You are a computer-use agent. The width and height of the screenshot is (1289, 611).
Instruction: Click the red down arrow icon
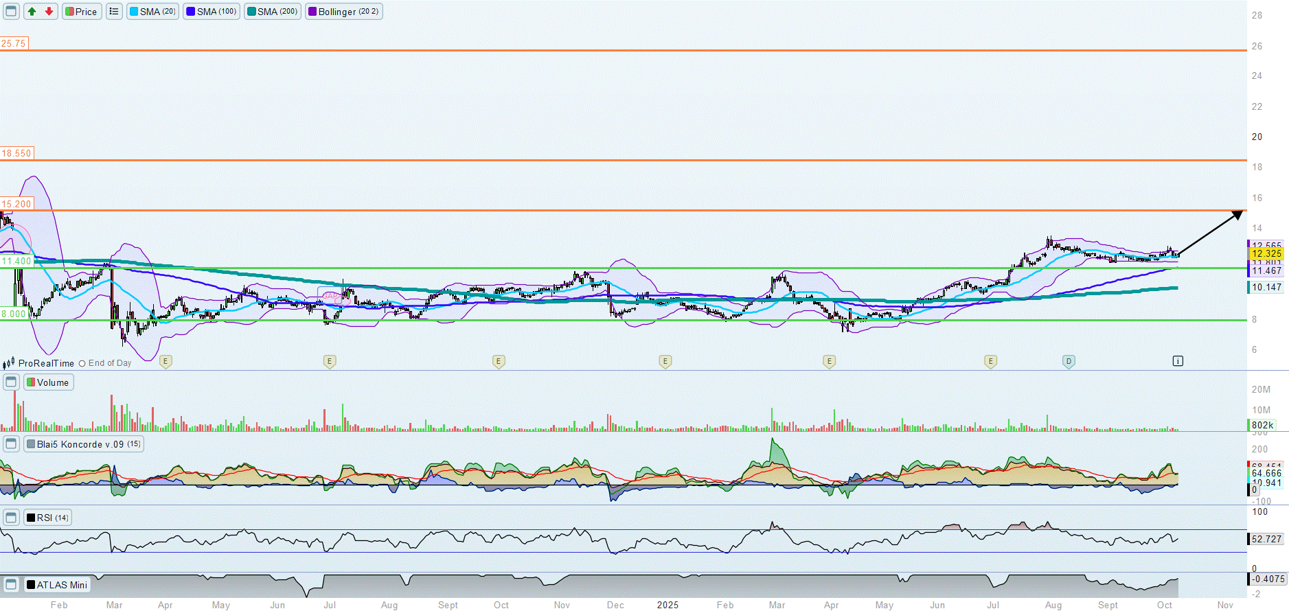[49, 12]
